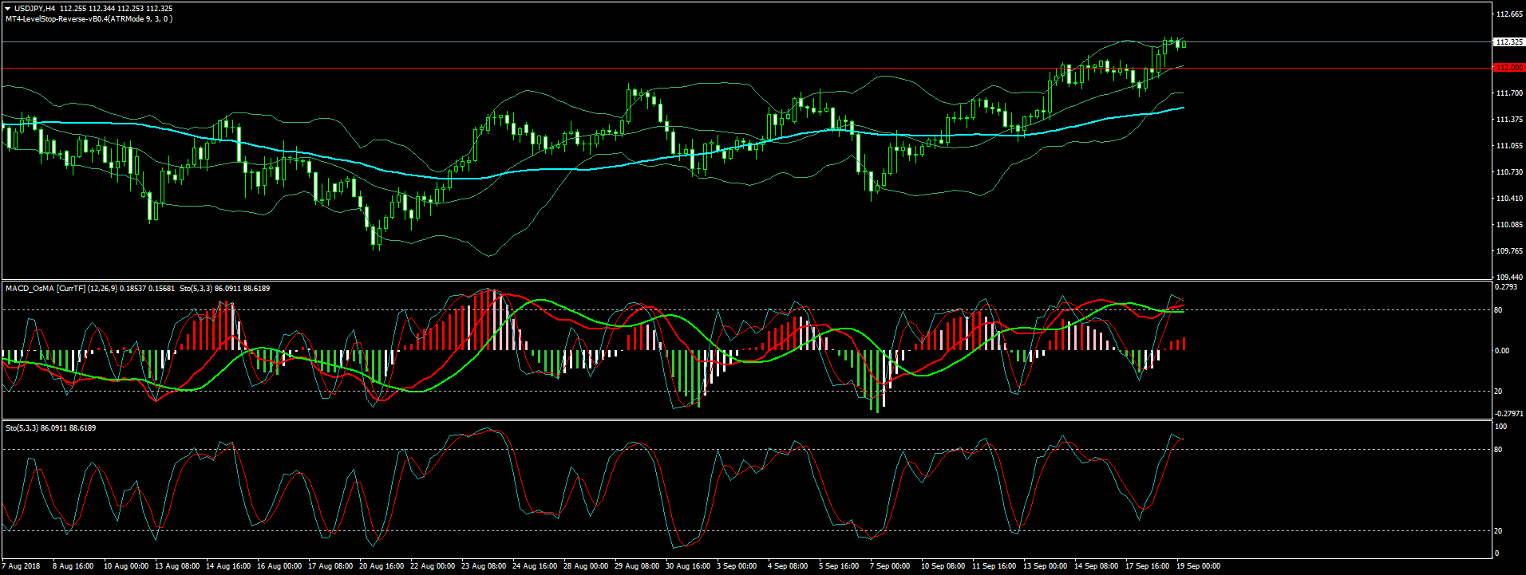Click the 110.085 price scale value

(x=1509, y=225)
